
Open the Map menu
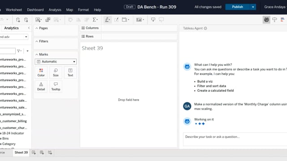[x=70, y=10]
